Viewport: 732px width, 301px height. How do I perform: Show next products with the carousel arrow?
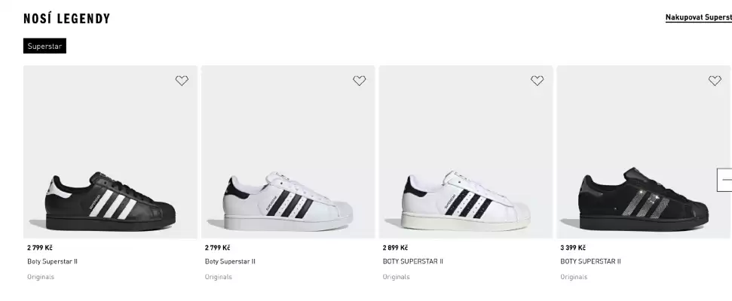[724, 179]
